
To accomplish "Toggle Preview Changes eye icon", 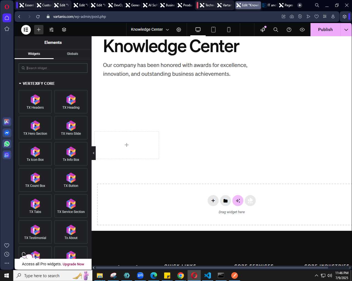I will [302, 30].
